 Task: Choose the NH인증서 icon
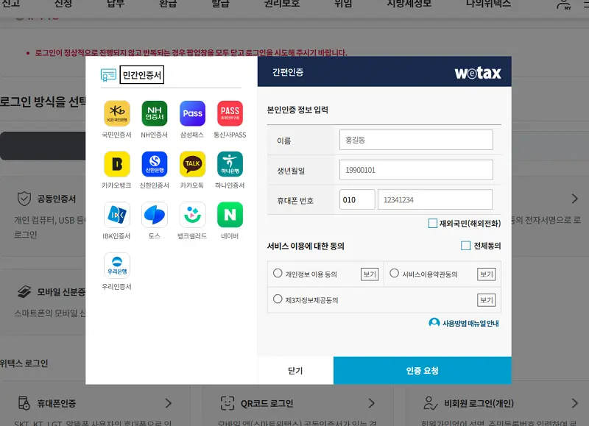tap(155, 113)
